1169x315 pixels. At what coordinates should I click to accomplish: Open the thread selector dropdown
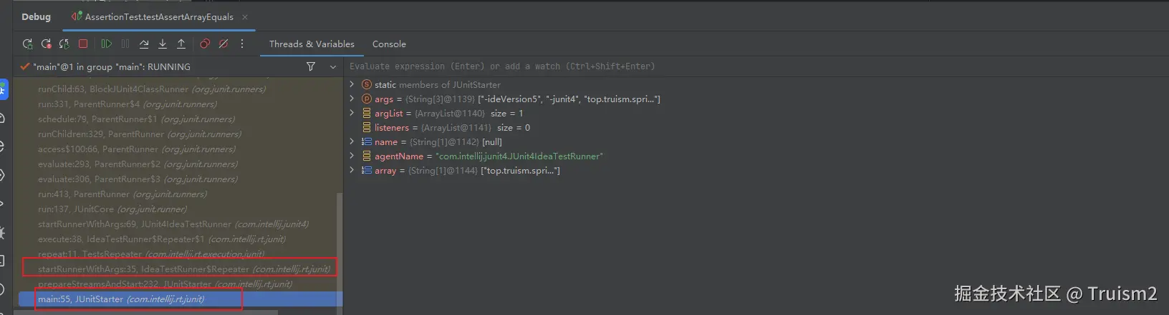click(333, 66)
